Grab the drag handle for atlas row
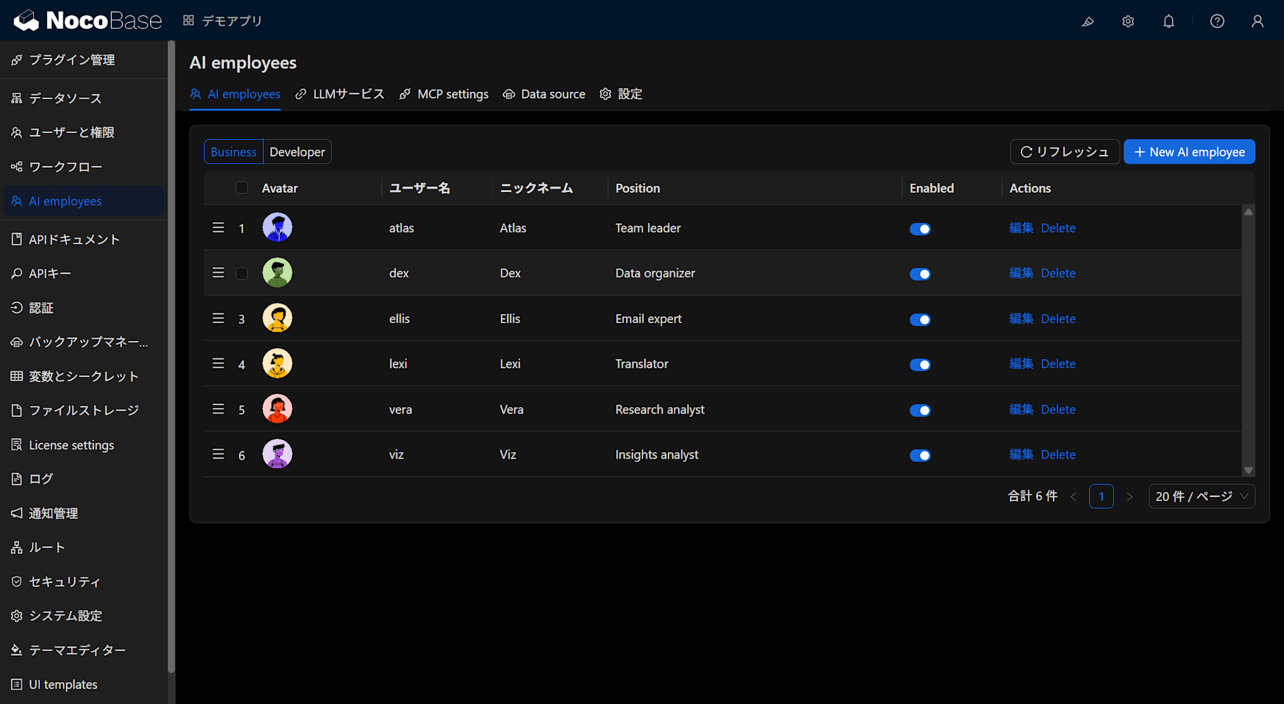Image resolution: width=1284 pixels, height=704 pixels. [218, 228]
